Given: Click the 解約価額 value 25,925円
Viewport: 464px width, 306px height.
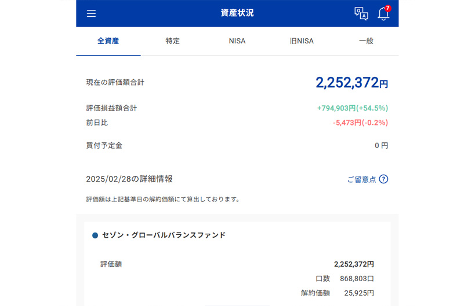Looking at the screenshot, I should [x=359, y=293].
